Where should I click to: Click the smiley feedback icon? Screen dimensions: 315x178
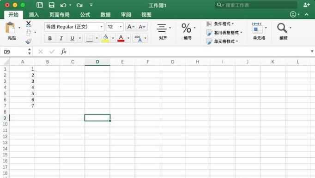[293, 14]
